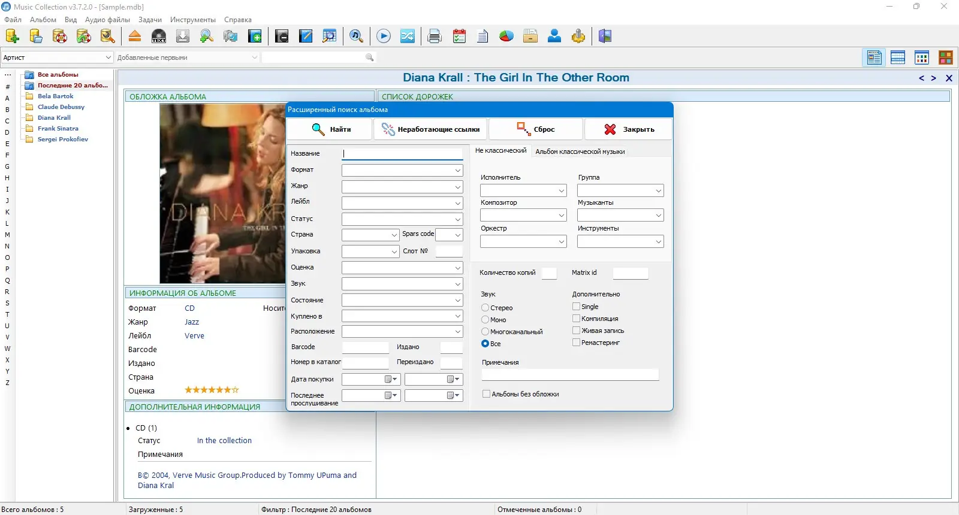
Task: Switch to the brown shelf view icon
Action: coord(946,57)
